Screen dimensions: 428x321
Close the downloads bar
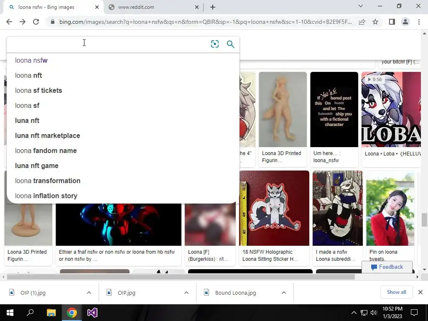pyautogui.click(x=420, y=292)
